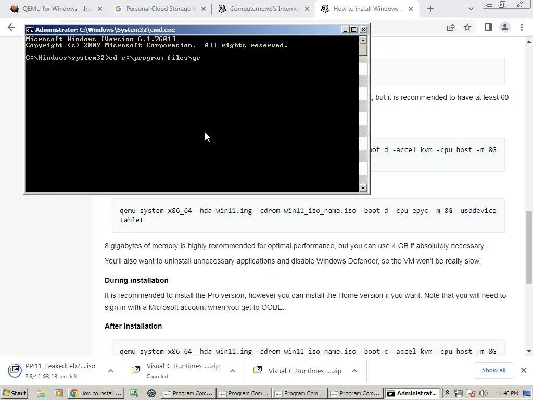Click the cmd window scroll down arrow
The width and height of the screenshot is (533, 400).
point(363,187)
